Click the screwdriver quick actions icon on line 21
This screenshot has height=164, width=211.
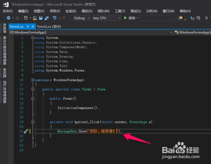(x=26, y=131)
